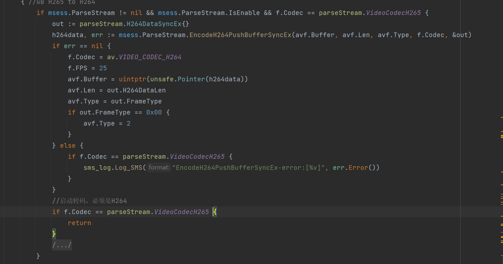Click the 0x00 hex literal
Image resolution: width=503 pixels, height=264 pixels.
[154, 112]
